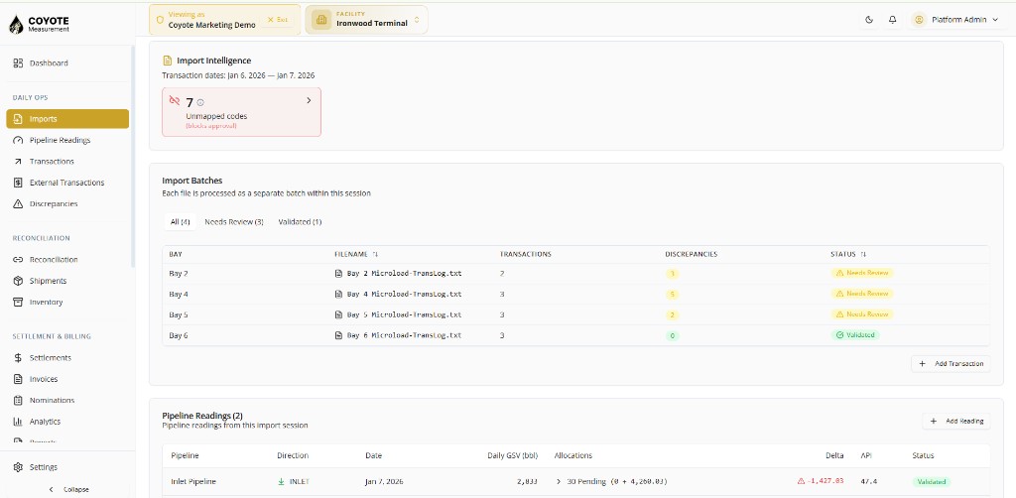Image resolution: width=1016 pixels, height=498 pixels.
Task: Click the Pipeline Readings gauge icon
Action: (18, 140)
